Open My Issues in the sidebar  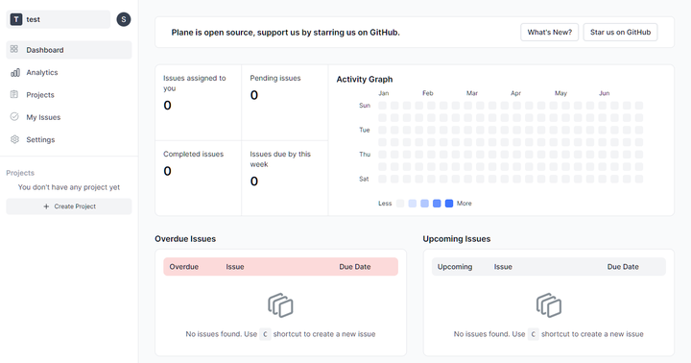[69, 117]
